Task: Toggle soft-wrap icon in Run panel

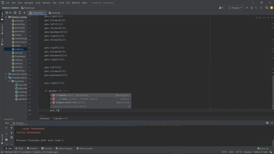Action: coord(12,137)
